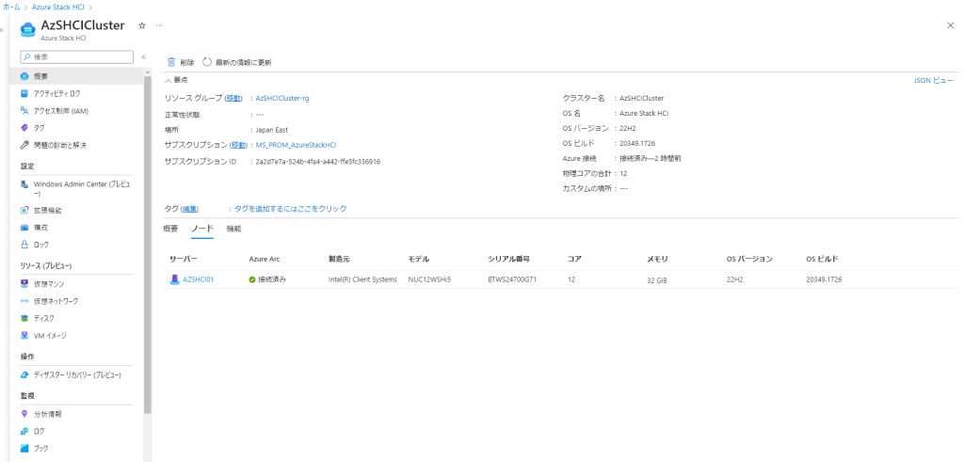This screenshot has height=462, width=964.
Task: Click the シリアル番号 column header
Action: click(x=508, y=260)
